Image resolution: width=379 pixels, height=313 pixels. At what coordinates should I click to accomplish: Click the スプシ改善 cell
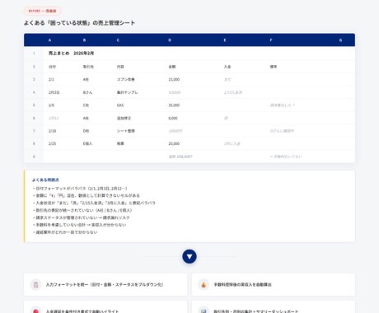(x=126, y=79)
